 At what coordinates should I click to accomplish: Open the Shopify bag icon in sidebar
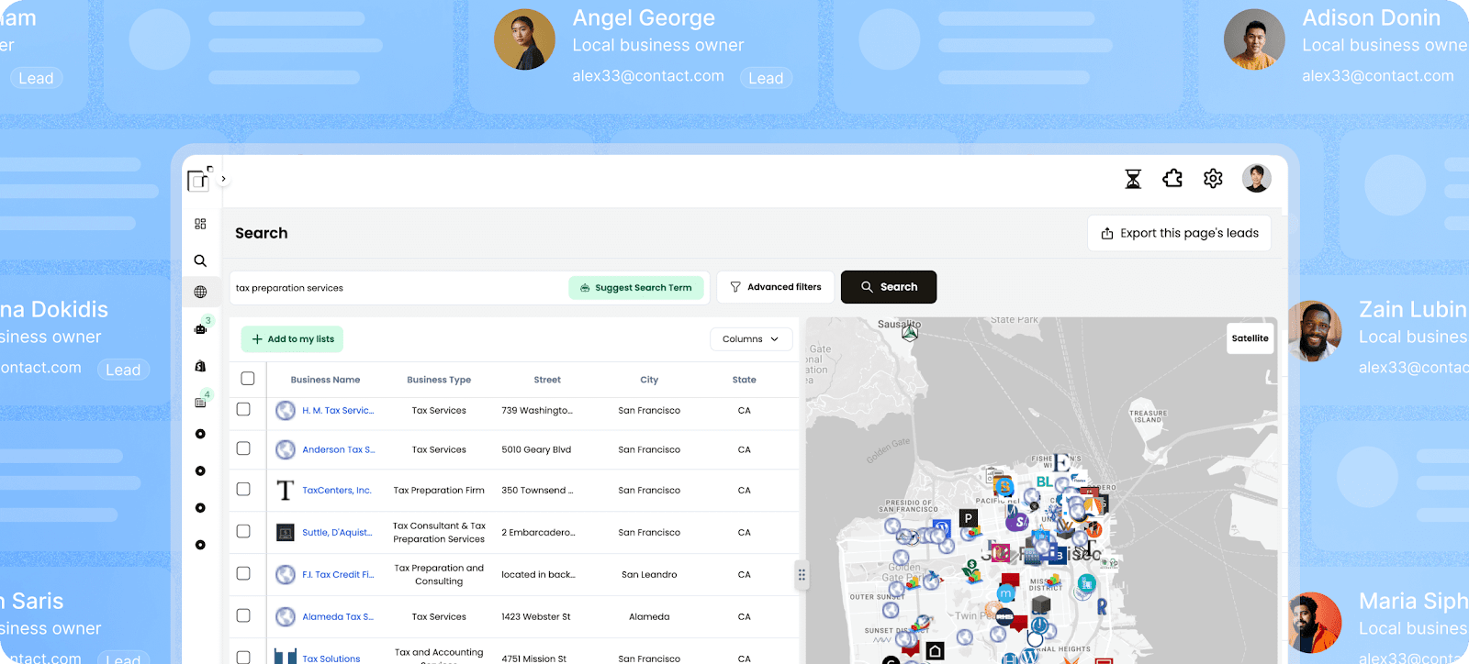tap(200, 366)
